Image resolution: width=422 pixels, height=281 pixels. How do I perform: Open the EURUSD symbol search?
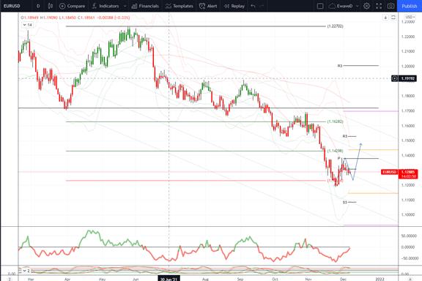12,6
